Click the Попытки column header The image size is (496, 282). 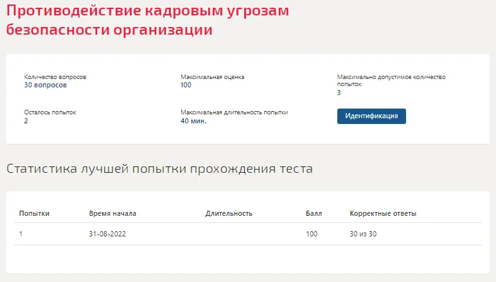coord(34,213)
